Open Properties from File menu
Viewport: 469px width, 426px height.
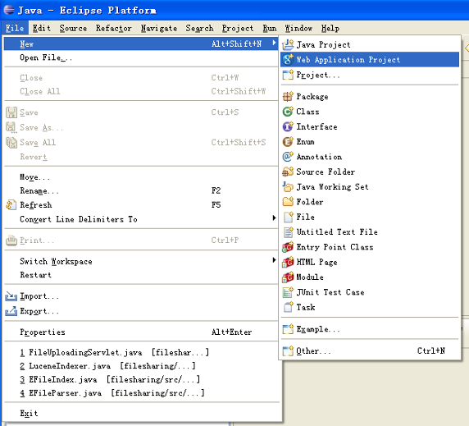(x=141, y=332)
